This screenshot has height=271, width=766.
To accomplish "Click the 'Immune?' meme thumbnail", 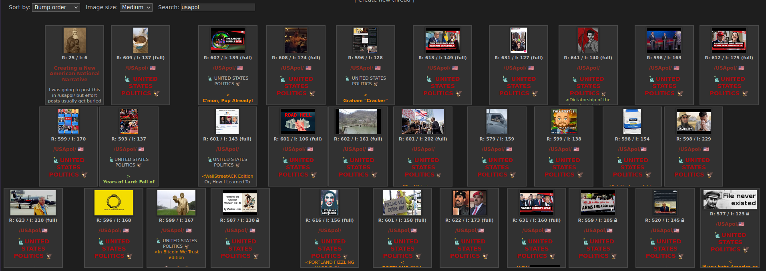I will point(694,121).
